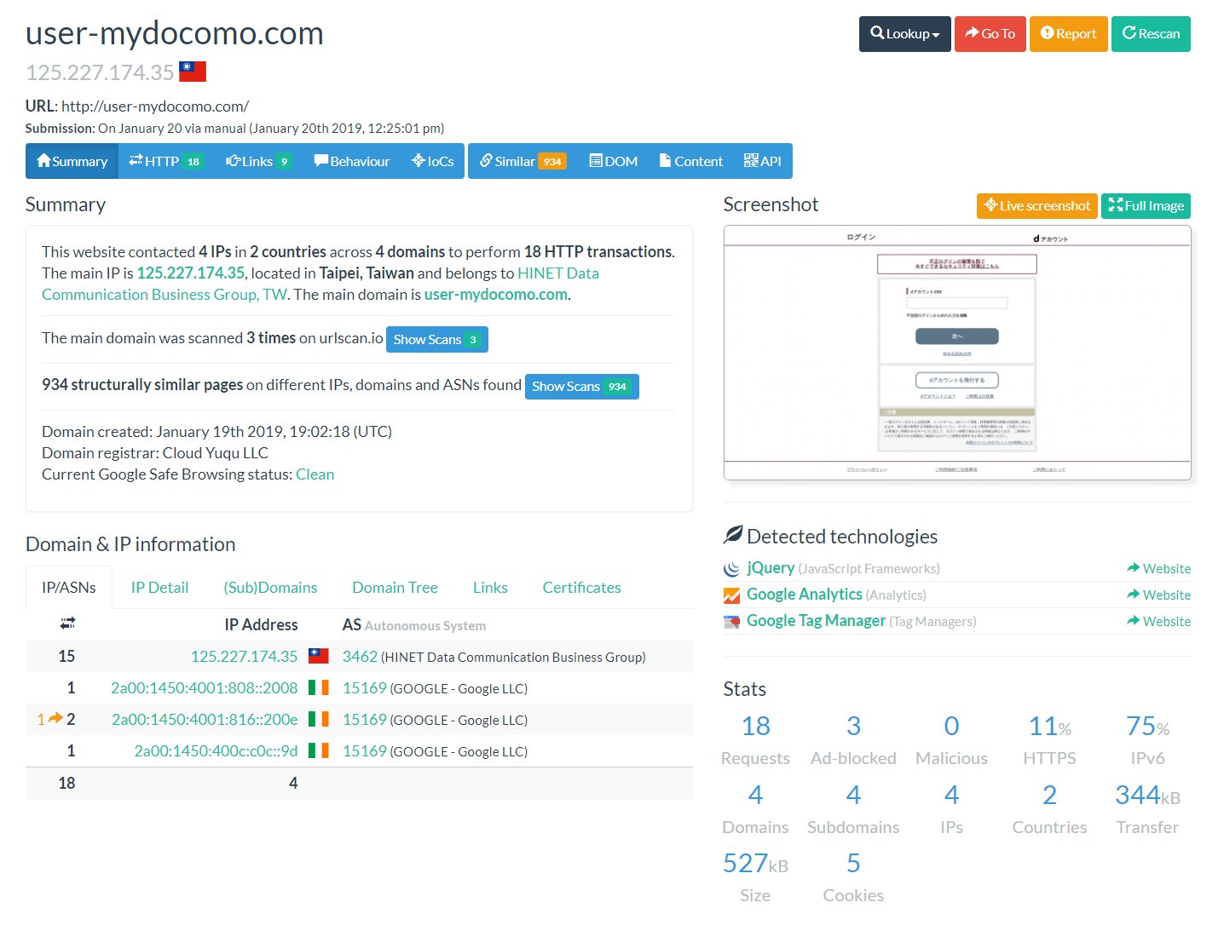Open the Certificates tab
The width and height of the screenshot is (1224, 931).
(x=581, y=588)
